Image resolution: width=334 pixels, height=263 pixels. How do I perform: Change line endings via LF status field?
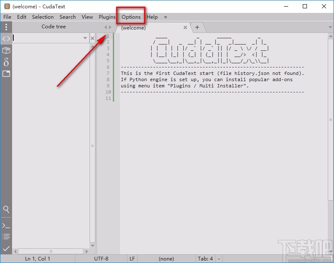point(132,259)
